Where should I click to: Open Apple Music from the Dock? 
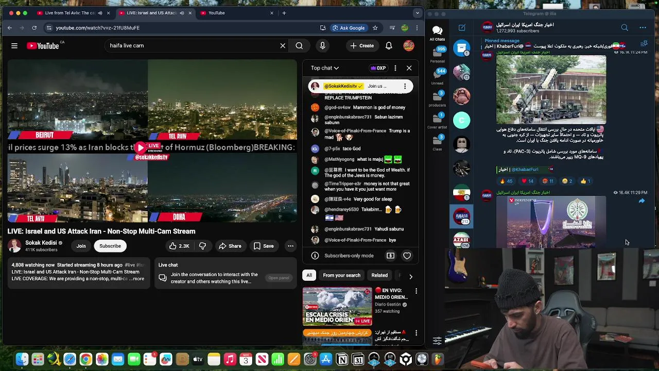tap(230, 359)
